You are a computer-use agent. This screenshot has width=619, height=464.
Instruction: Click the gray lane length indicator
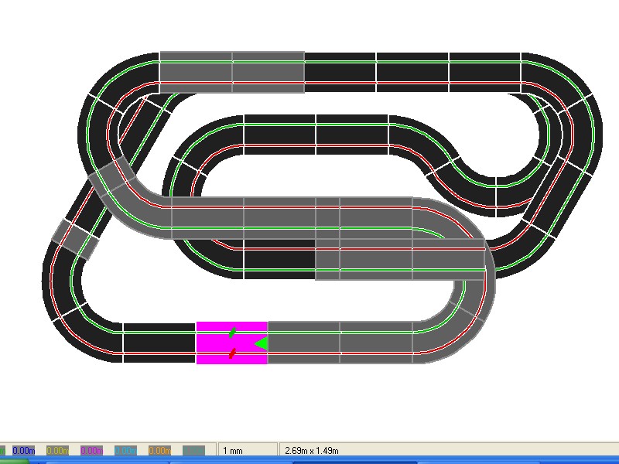pyautogui.click(x=193, y=450)
